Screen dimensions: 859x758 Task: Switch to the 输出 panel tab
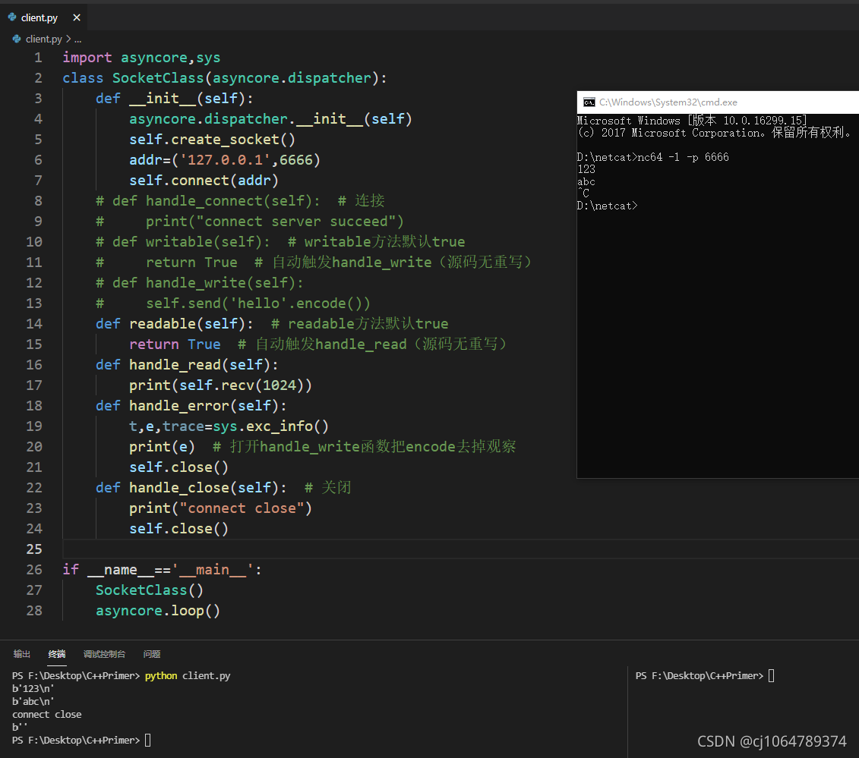[22, 654]
